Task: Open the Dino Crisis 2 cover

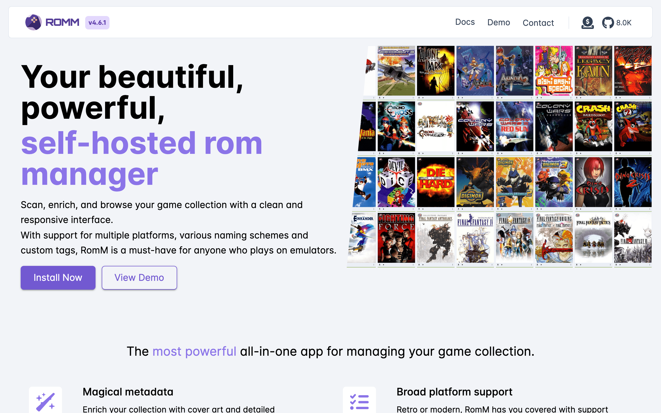Action: 633,182
